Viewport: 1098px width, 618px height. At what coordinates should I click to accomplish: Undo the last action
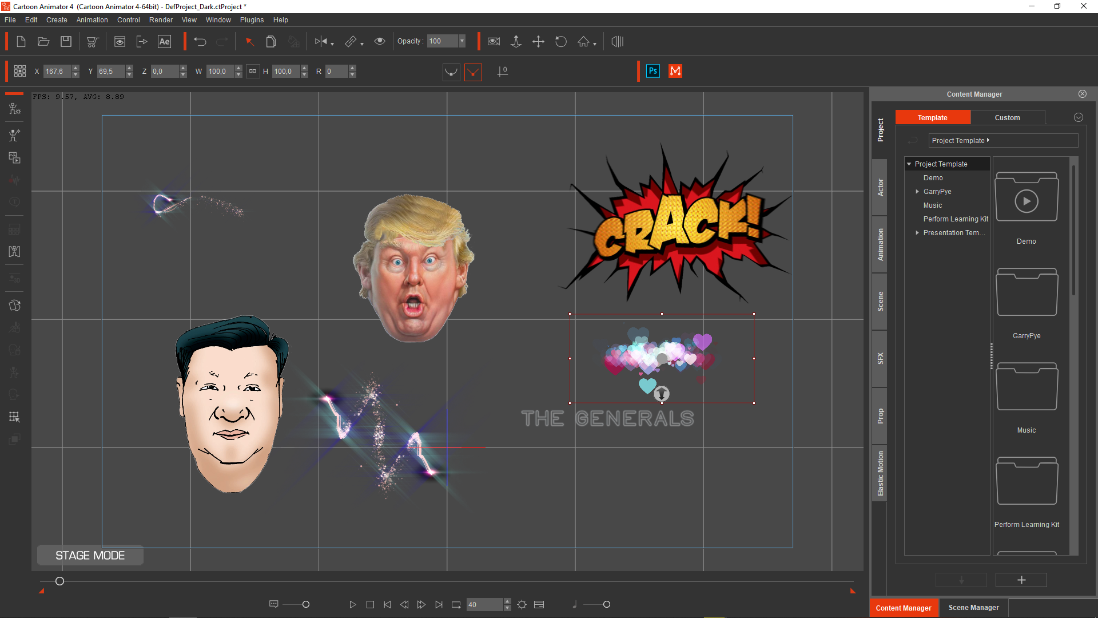coord(200,41)
